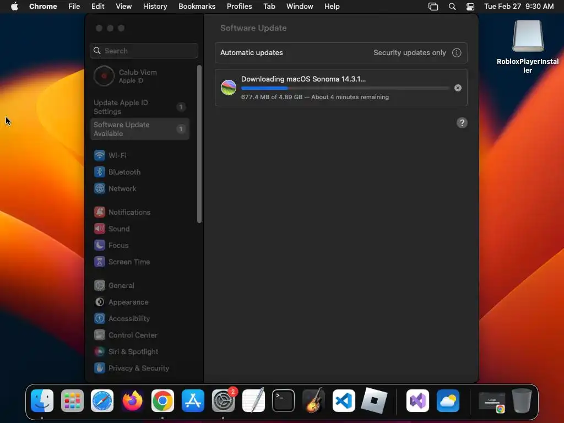Open Google Chrome from the Dock

(162, 401)
